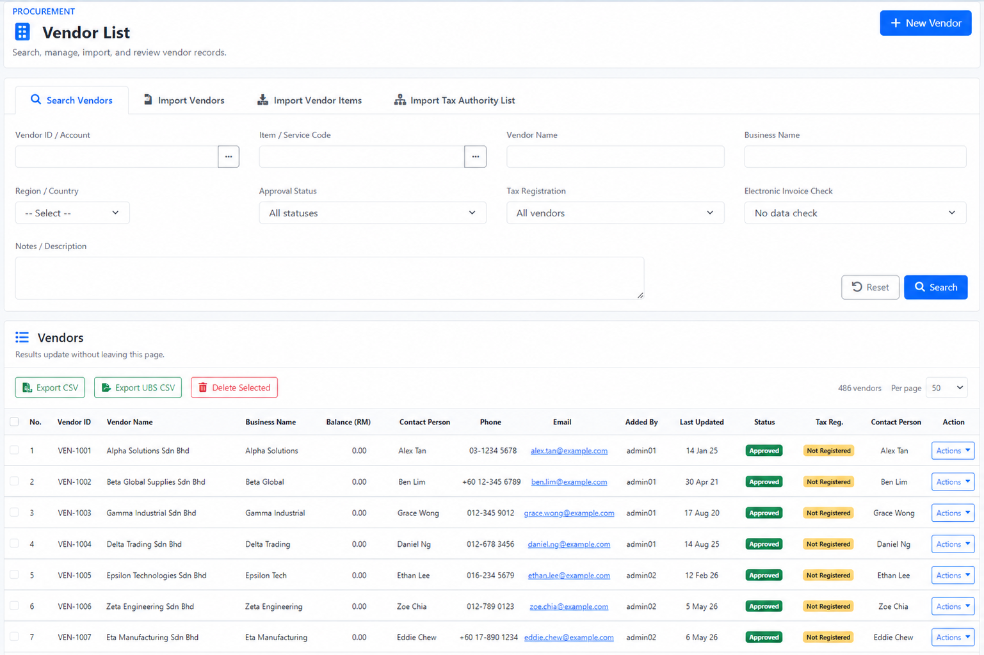984x655 pixels.
Task: Click the Export UBS CSV button
Action: point(138,387)
